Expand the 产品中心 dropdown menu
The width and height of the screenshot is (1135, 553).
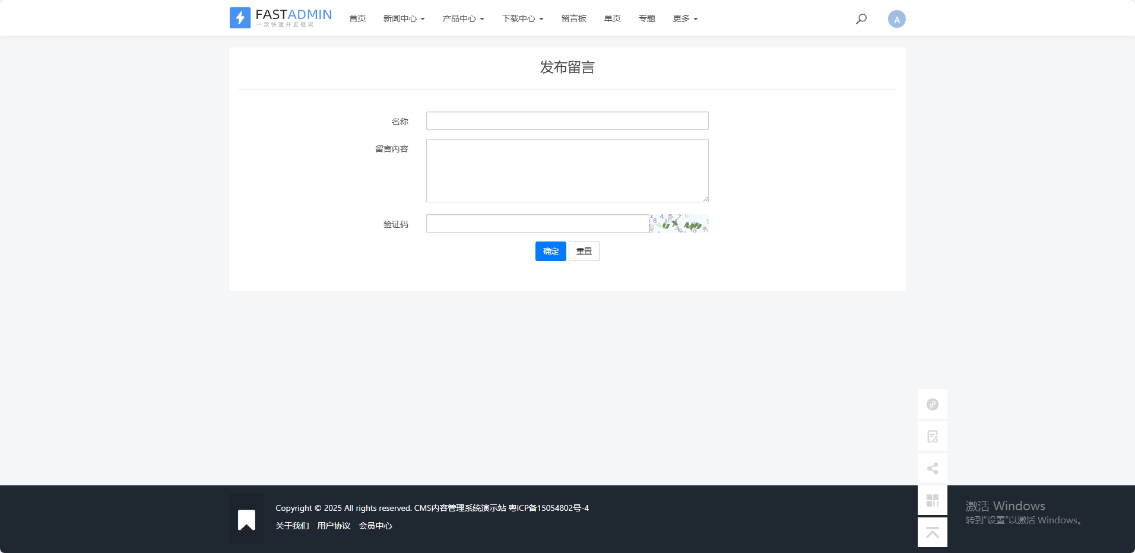(x=463, y=19)
